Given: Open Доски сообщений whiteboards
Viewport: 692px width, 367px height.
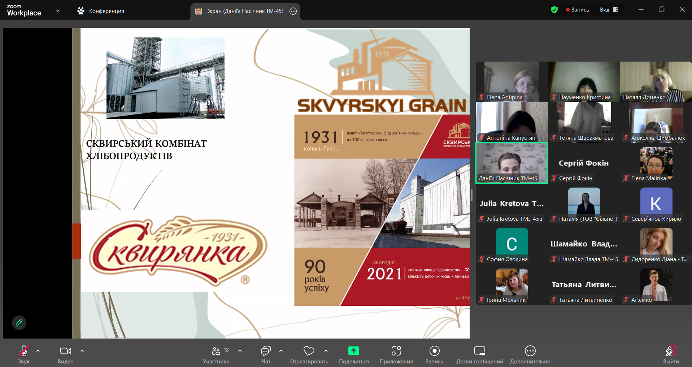Looking at the screenshot, I should pyautogui.click(x=479, y=354).
